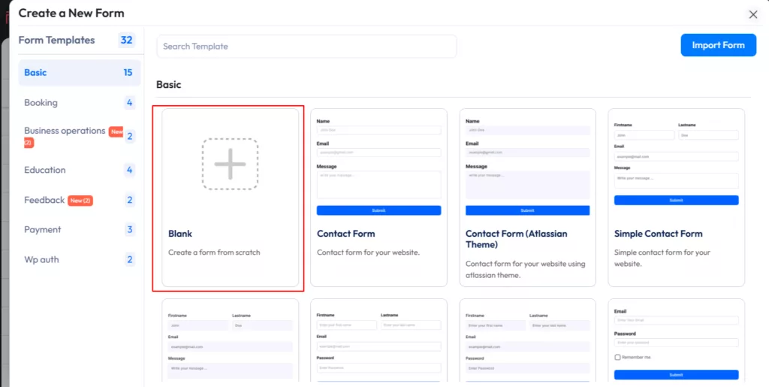Viewport: 769px width, 387px height.
Task: Click the plus icon in Blank template
Action: [230, 163]
